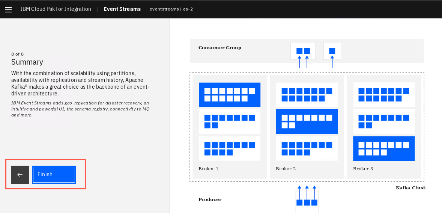The height and width of the screenshot is (213, 442).
Task: Select the bottom partition in Broker 1
Action: (x=230, y=148)
